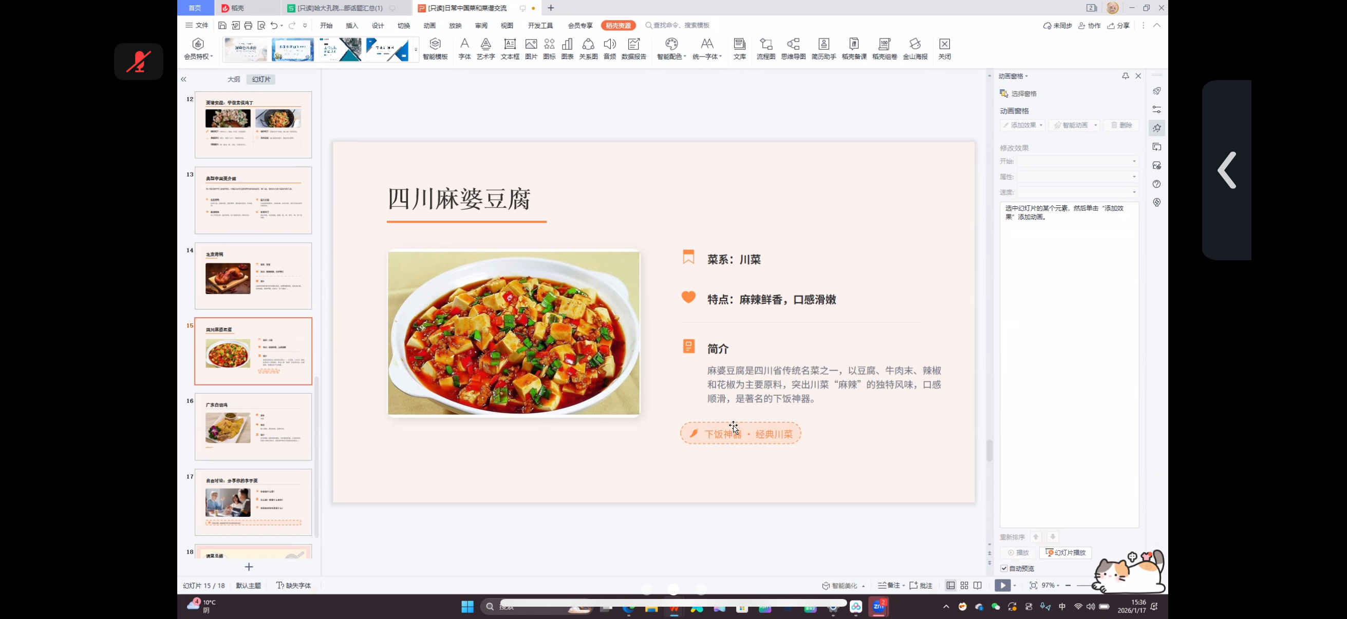Switch to the 插入 ribbon tab
Screen dimensions: 1347x619
pos(352,26)
